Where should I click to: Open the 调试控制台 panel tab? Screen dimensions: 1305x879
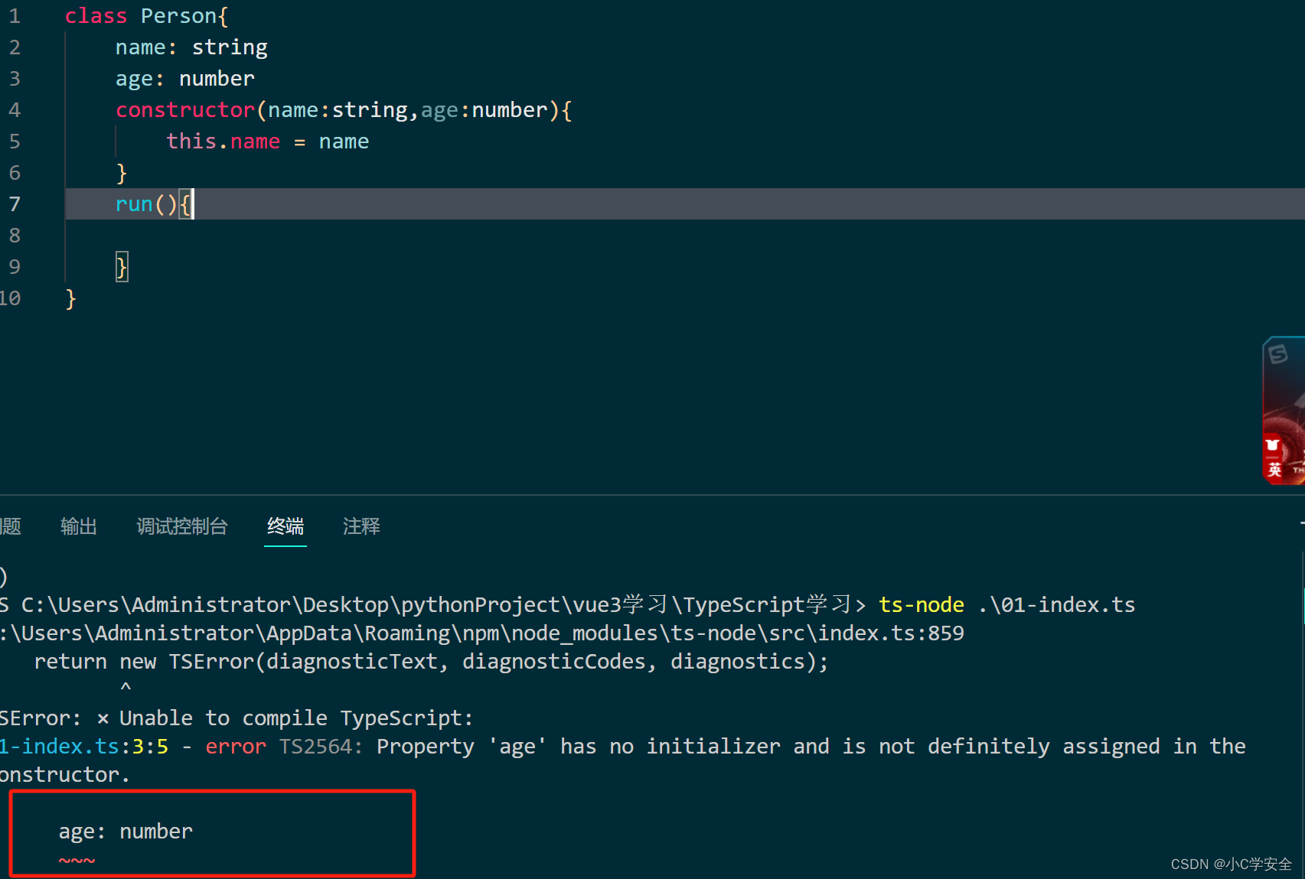181,526
